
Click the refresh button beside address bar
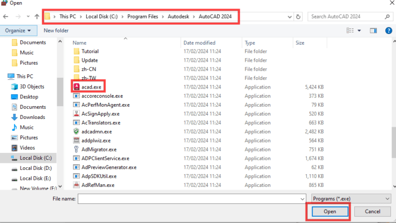tap(299, 17)
